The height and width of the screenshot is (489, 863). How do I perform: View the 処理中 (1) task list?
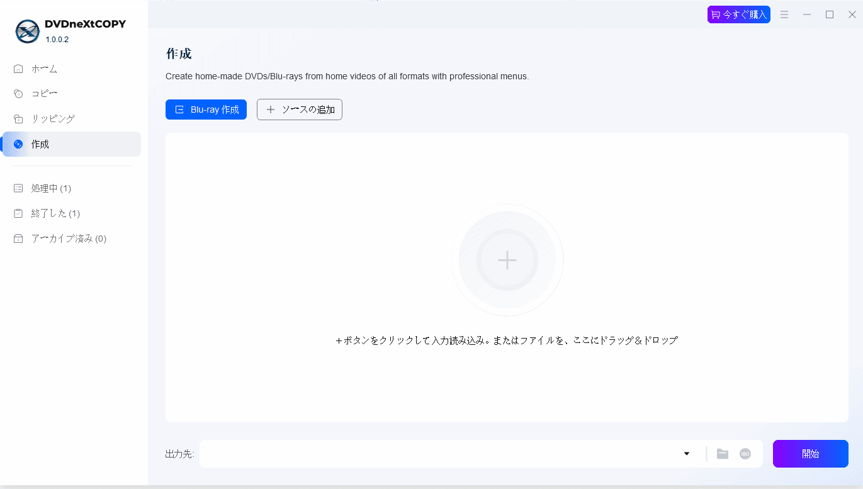[71, 188]
